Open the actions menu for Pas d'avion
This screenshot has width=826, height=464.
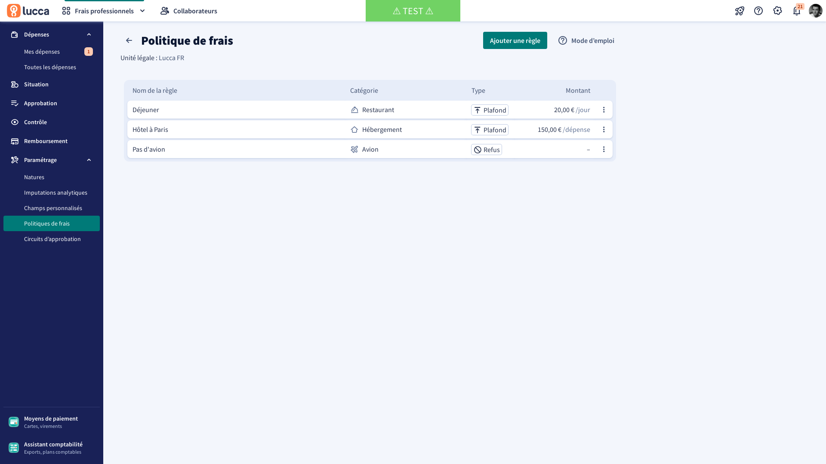tap(604, 149)
